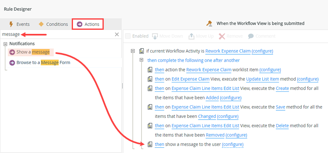Click the 'Save' method link

280,107
